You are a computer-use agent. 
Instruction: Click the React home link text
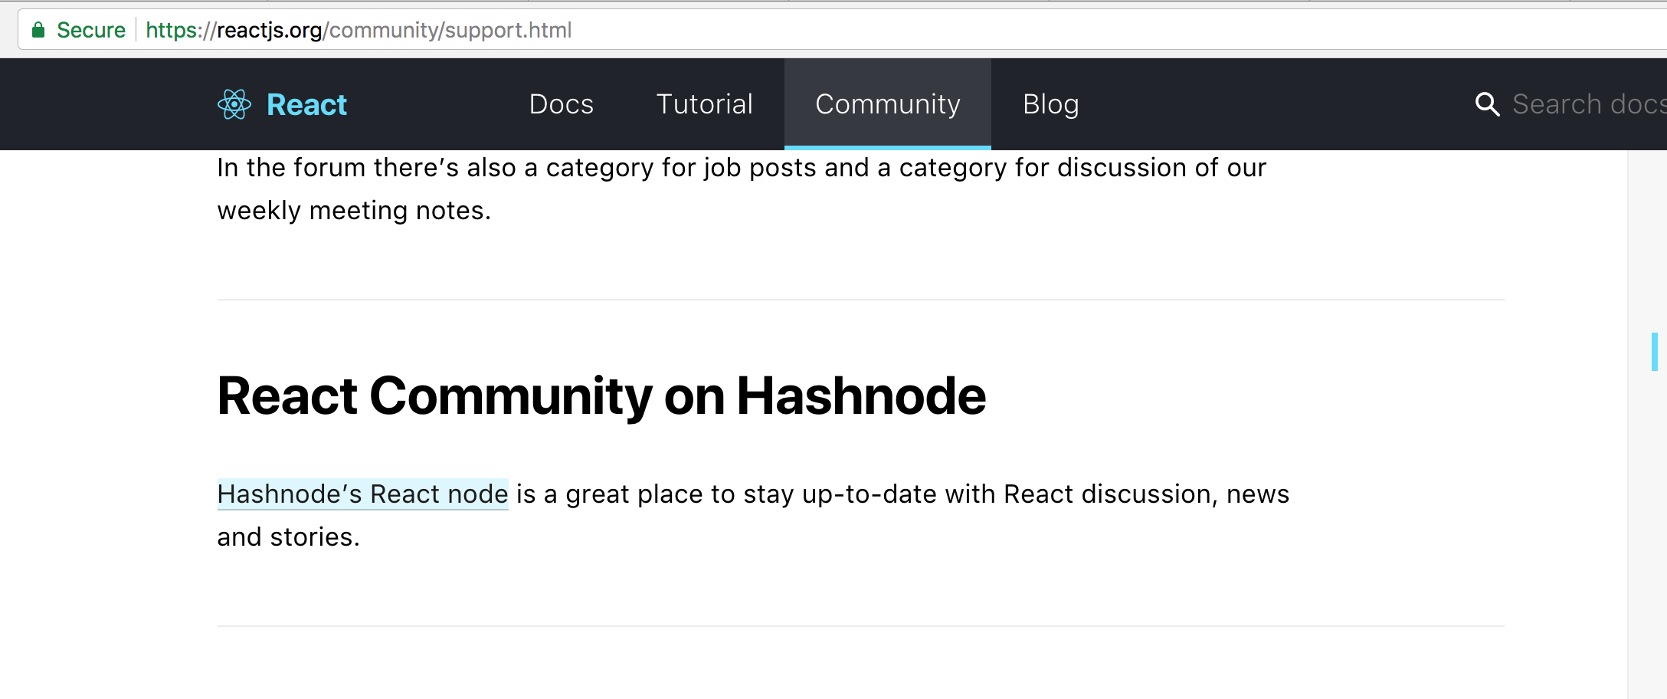tap(306, 105)
